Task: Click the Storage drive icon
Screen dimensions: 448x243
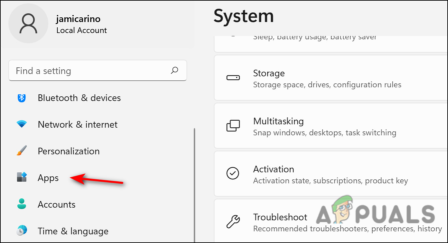Action: (x=233, y=78)
